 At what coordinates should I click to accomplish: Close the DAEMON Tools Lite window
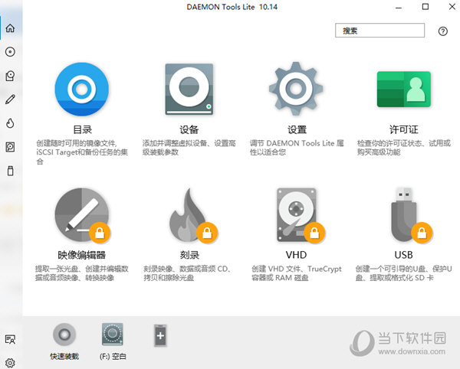point(452,6)
